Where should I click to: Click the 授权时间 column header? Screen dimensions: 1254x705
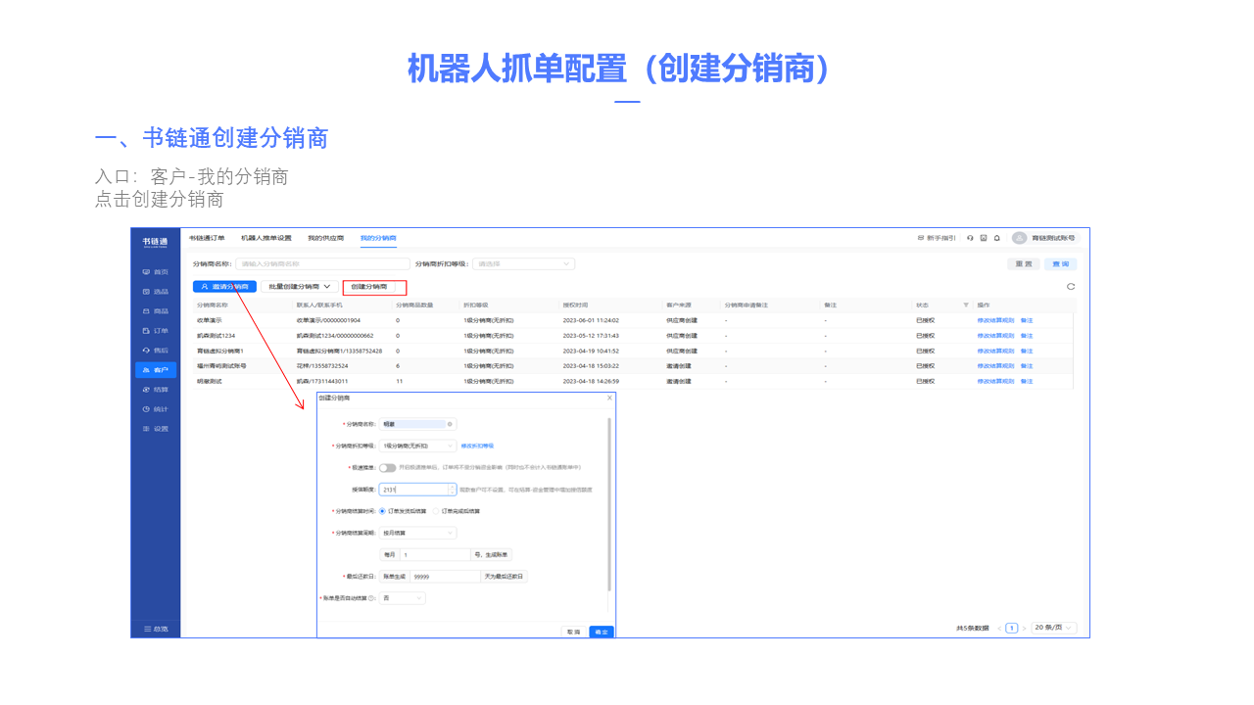coord(575,305)
